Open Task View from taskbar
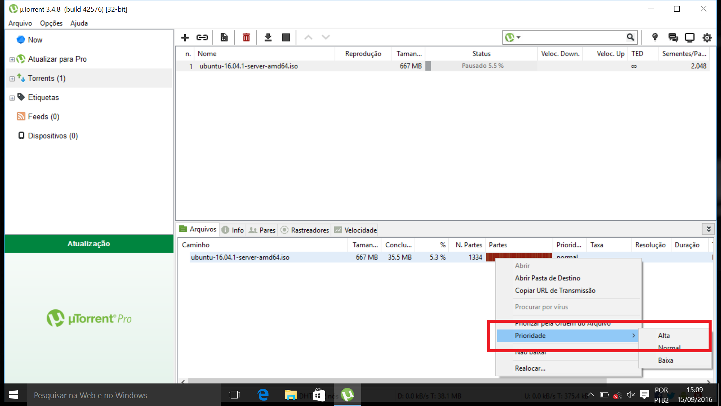 [x=234, y=395]
